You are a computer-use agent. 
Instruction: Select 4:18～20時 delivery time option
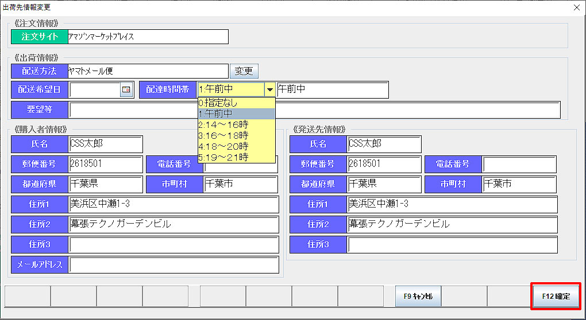tap(236, 146)
